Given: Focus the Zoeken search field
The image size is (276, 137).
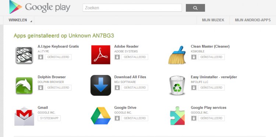Looking at the screenshot, I should [132, 8].
